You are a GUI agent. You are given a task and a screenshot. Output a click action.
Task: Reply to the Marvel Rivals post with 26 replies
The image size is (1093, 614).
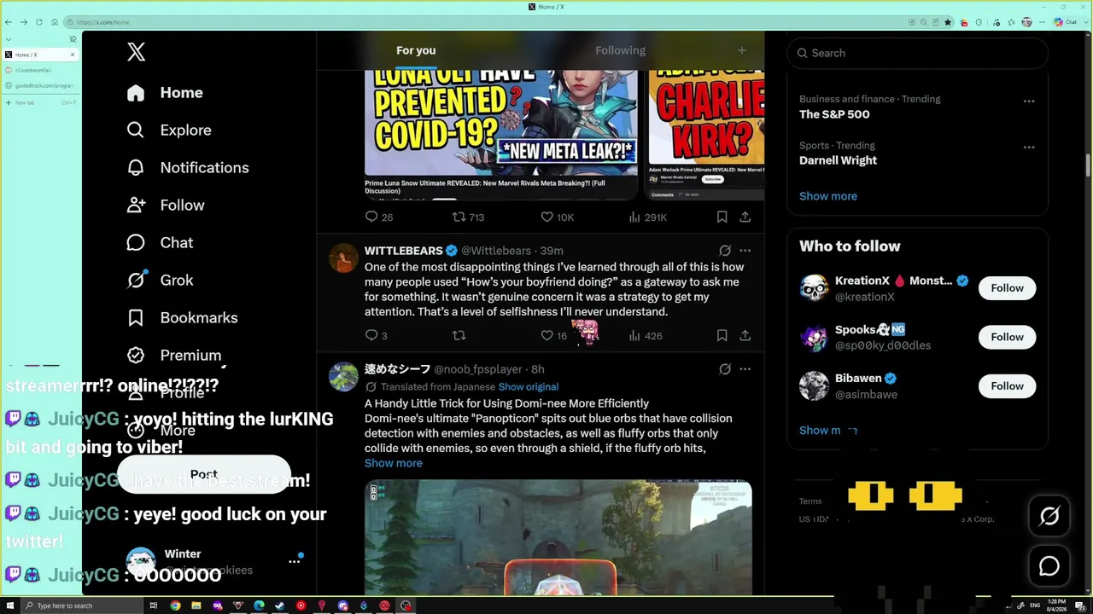(379, 217)
